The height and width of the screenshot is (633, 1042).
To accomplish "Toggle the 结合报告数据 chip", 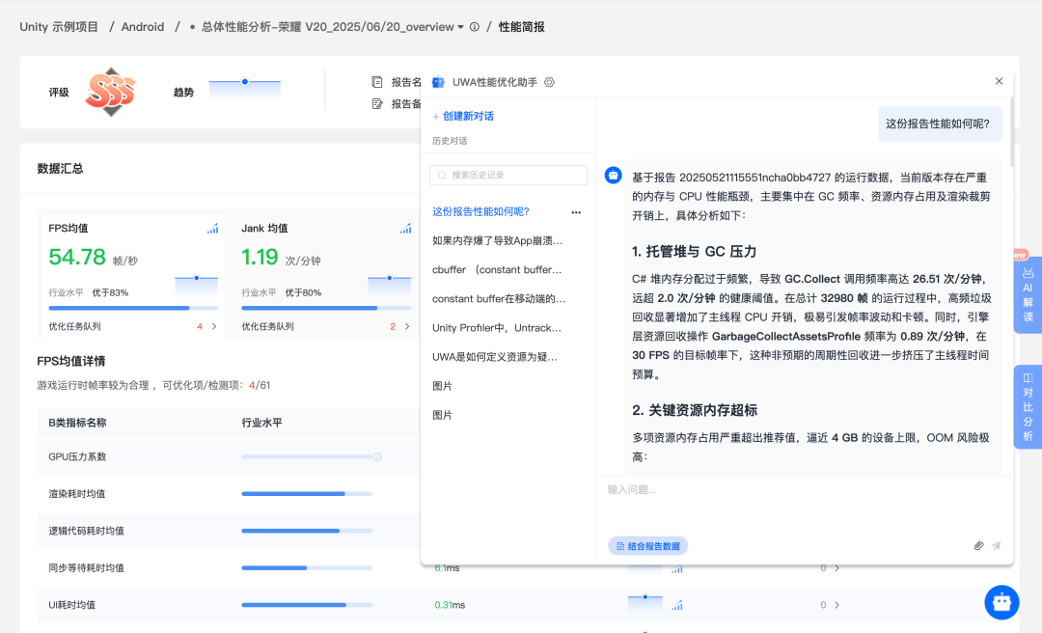I will pyautogui.click(x=647, y=546).
